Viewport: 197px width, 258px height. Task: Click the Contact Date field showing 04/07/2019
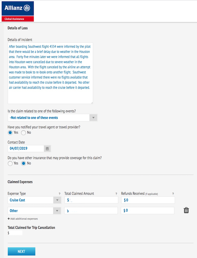point(26,148)
